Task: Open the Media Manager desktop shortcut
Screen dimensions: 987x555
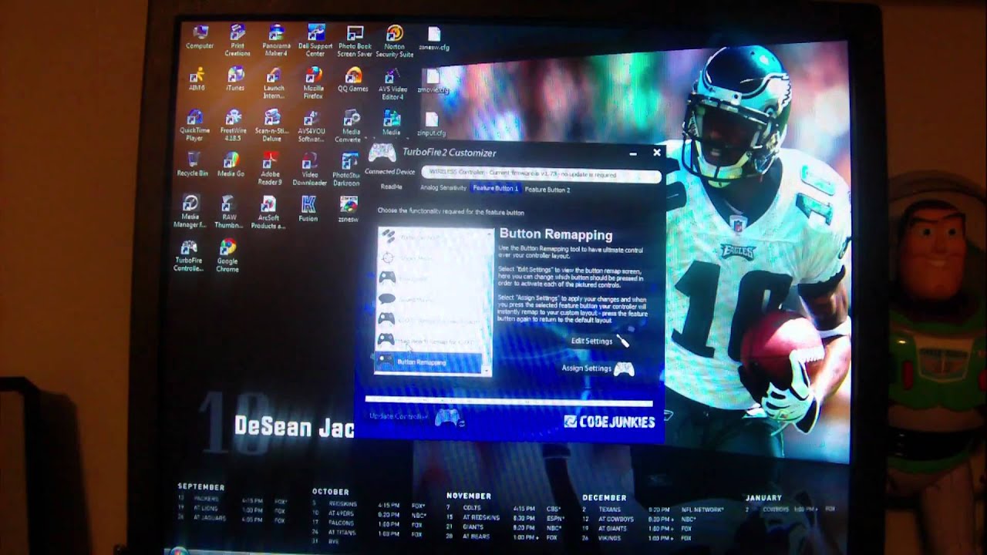Action: (190, 212)
